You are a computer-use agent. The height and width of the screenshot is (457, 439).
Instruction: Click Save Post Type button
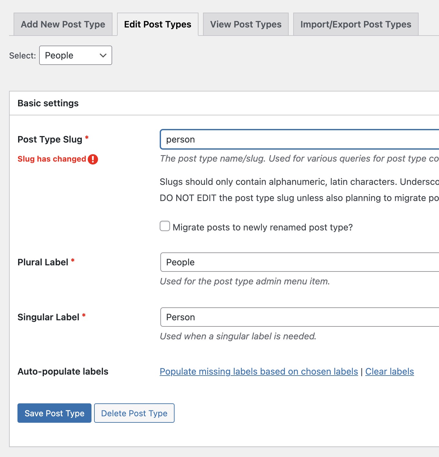54,413
